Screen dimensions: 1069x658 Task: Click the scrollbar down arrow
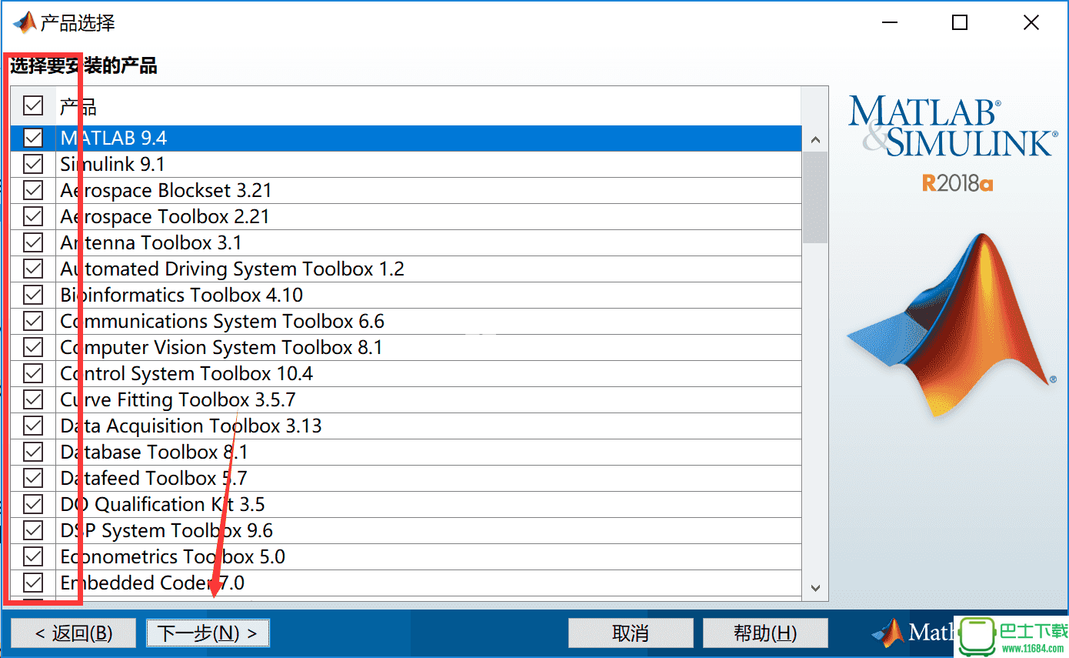[815, 588]
